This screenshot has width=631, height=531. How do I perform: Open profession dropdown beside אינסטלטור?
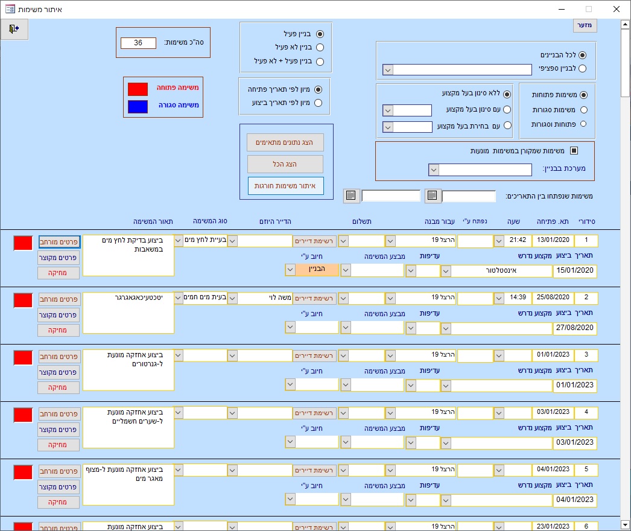445,271
